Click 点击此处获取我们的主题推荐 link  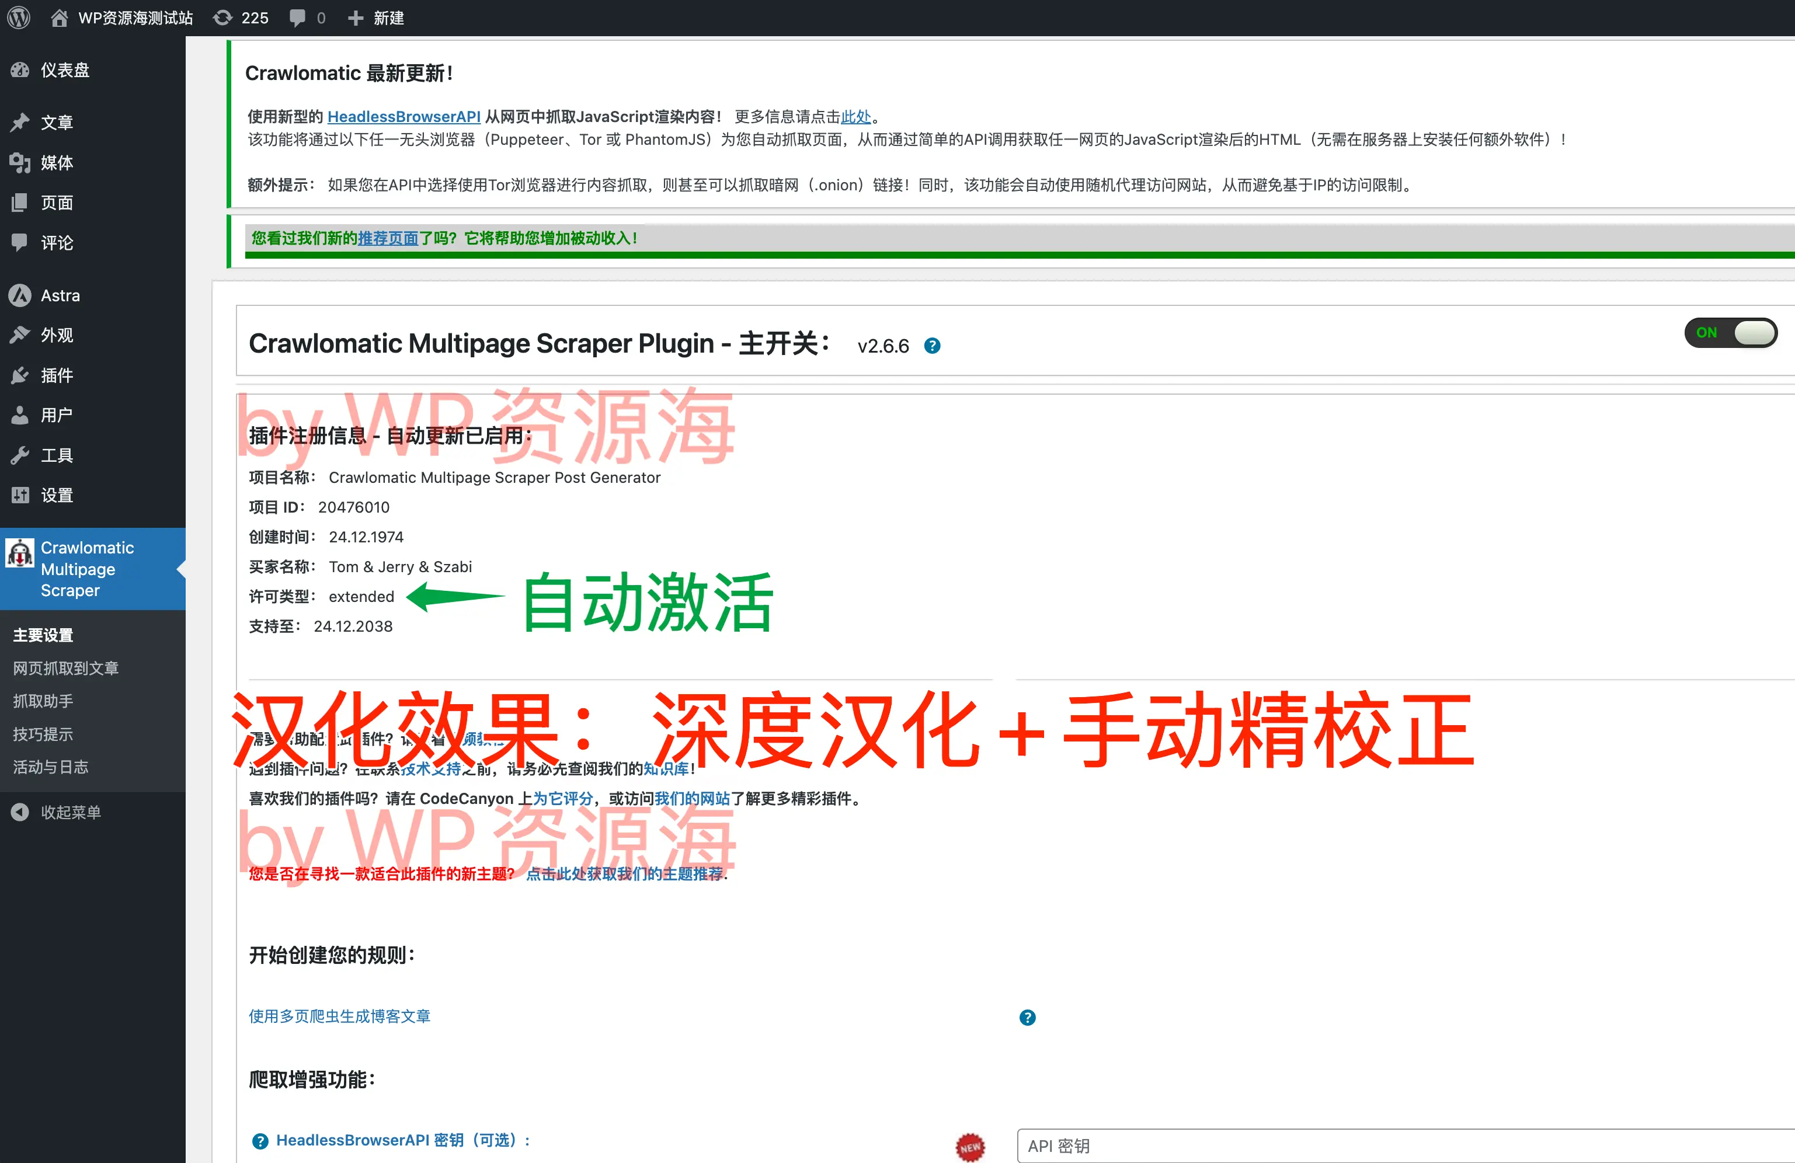coord(624,873)
